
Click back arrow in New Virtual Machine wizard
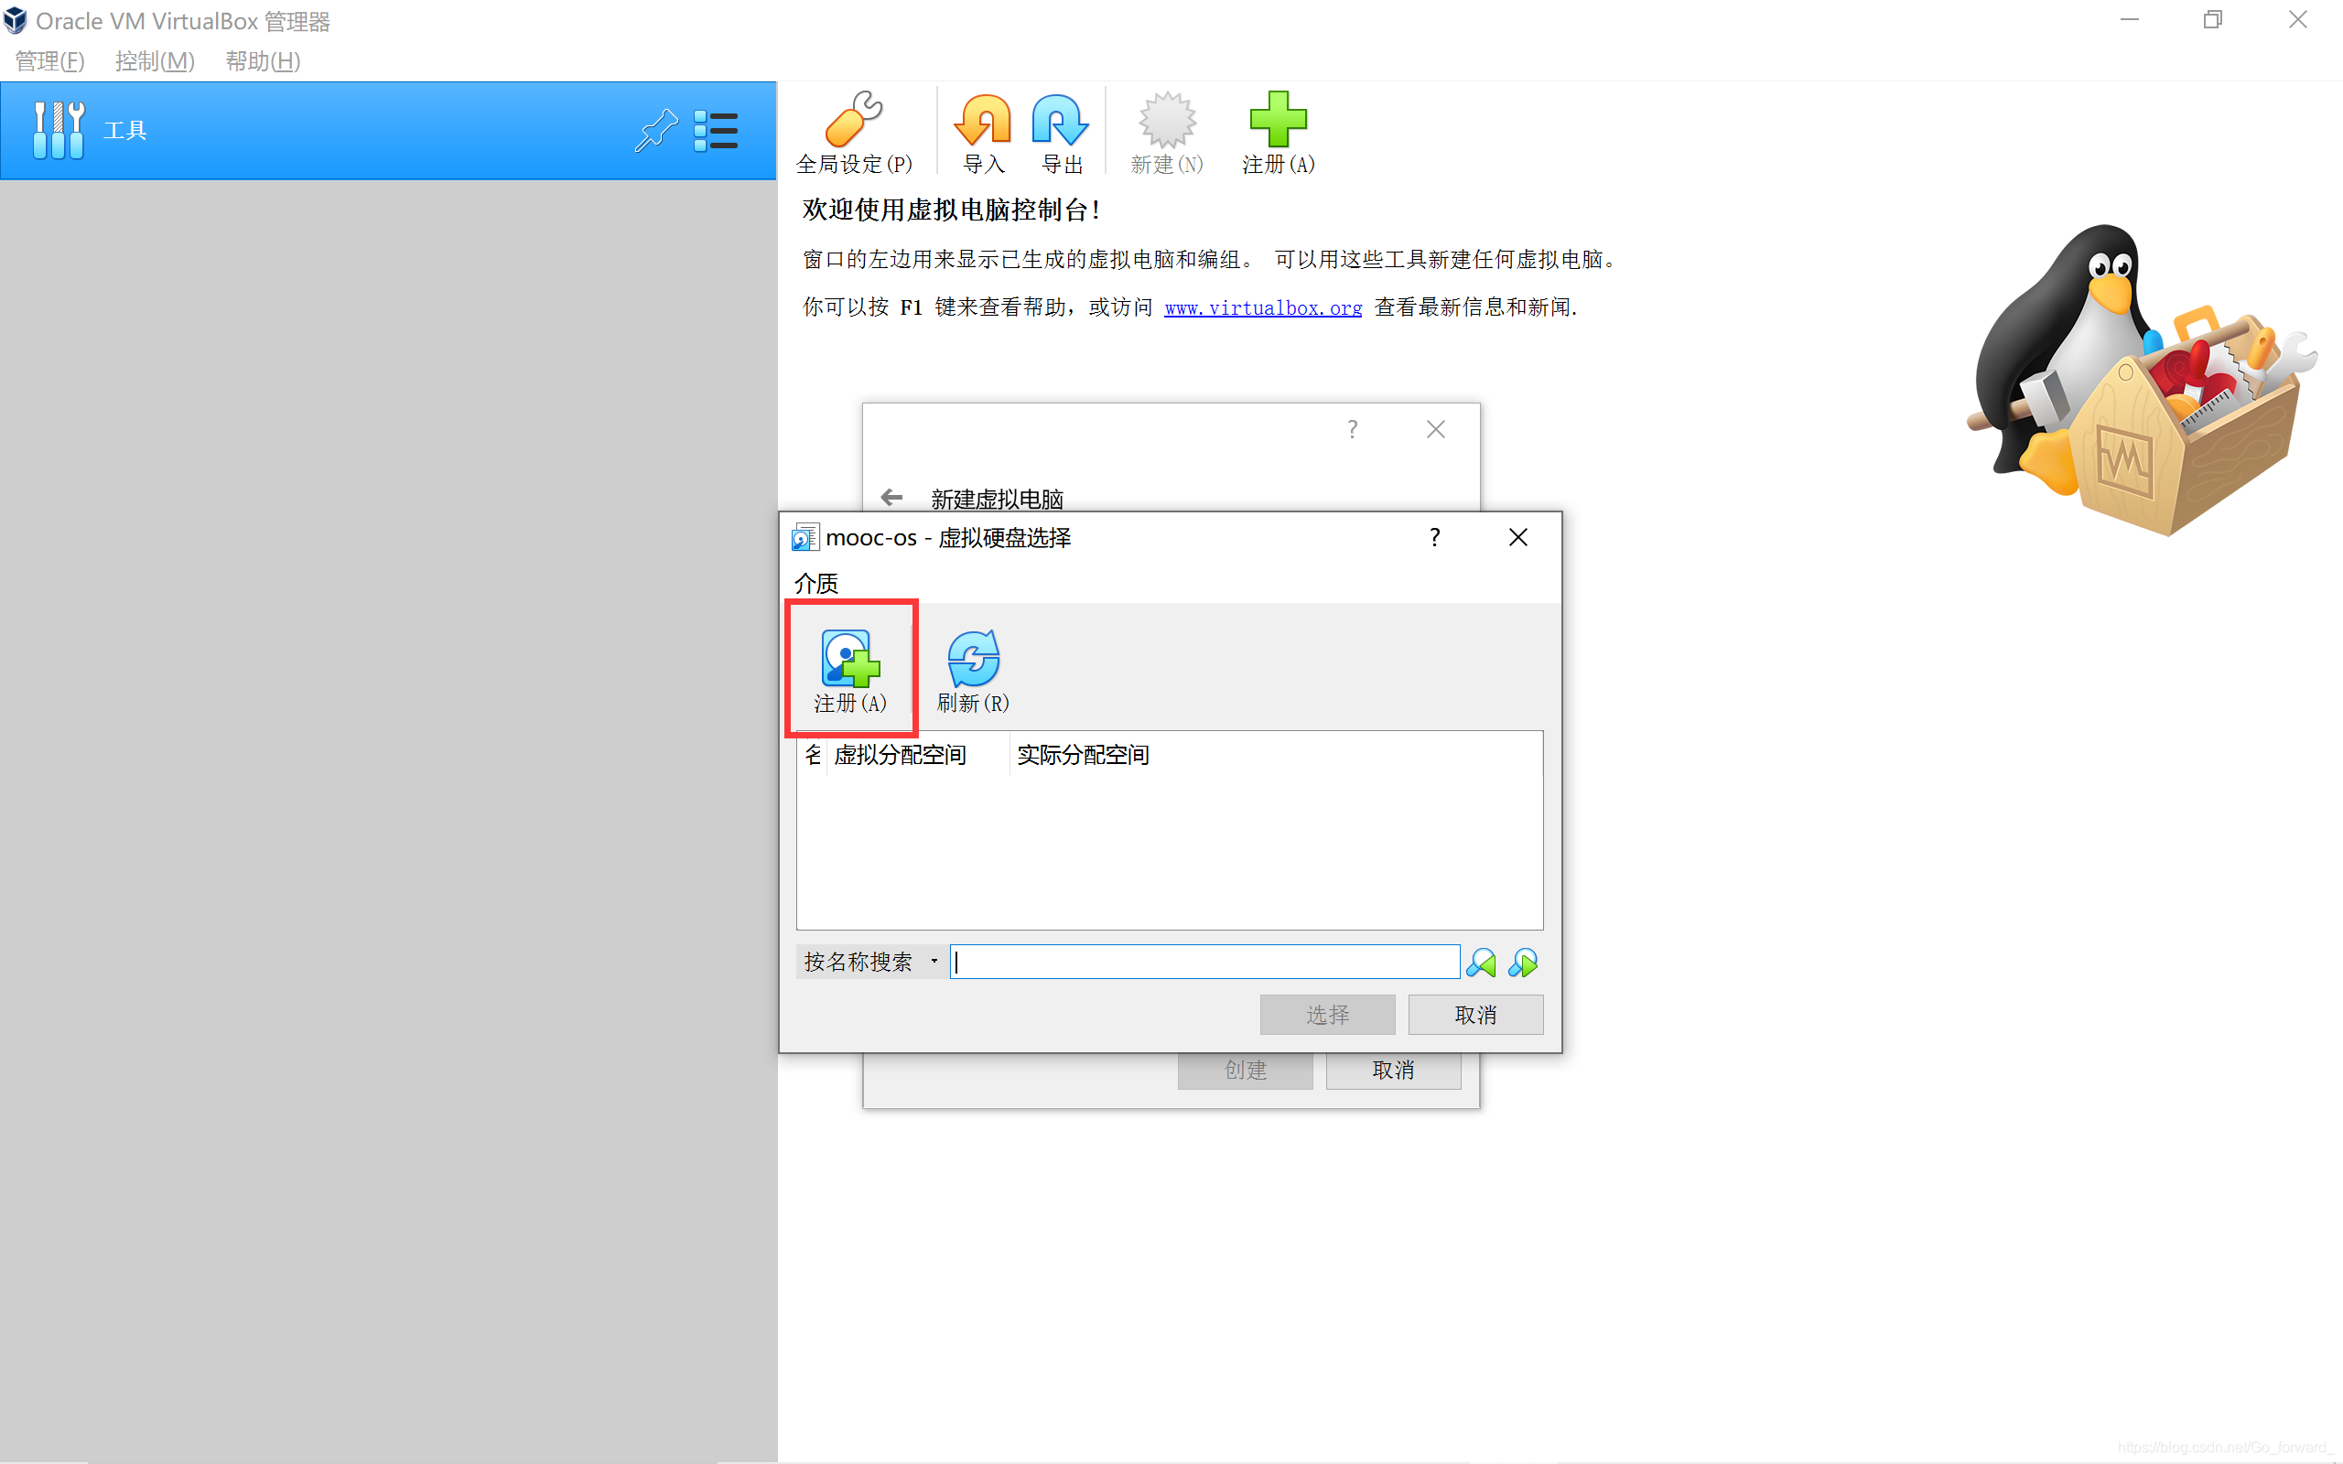click(x=891, y=498)
